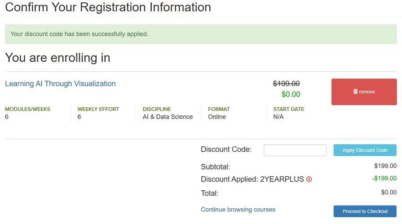Click the MODULES/WEEKS label
Viewport: 402px width, 224px height.
click(x=27, y=109)
